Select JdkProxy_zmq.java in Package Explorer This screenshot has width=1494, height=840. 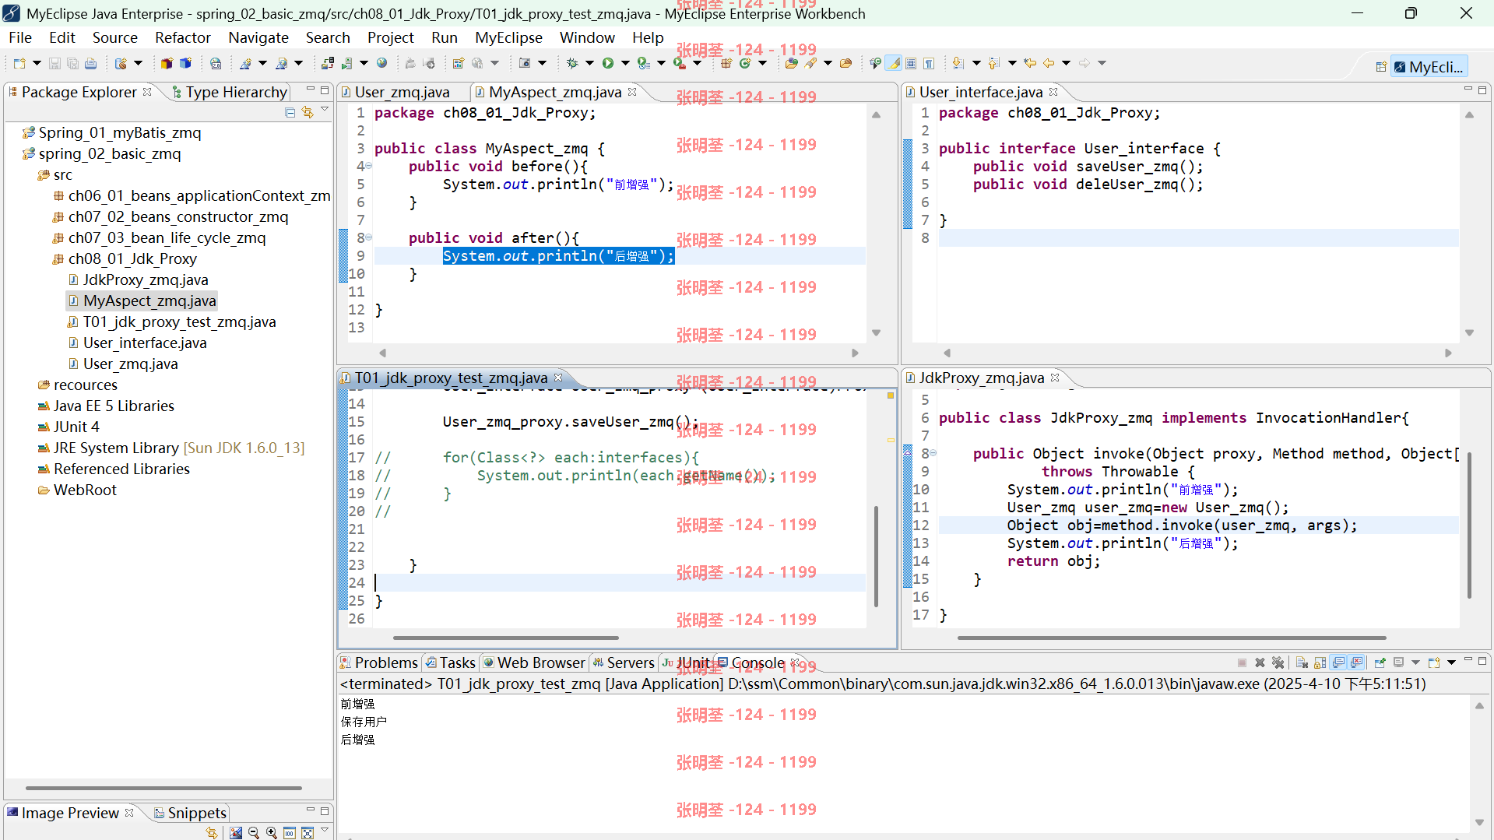(x=146, y=279)
